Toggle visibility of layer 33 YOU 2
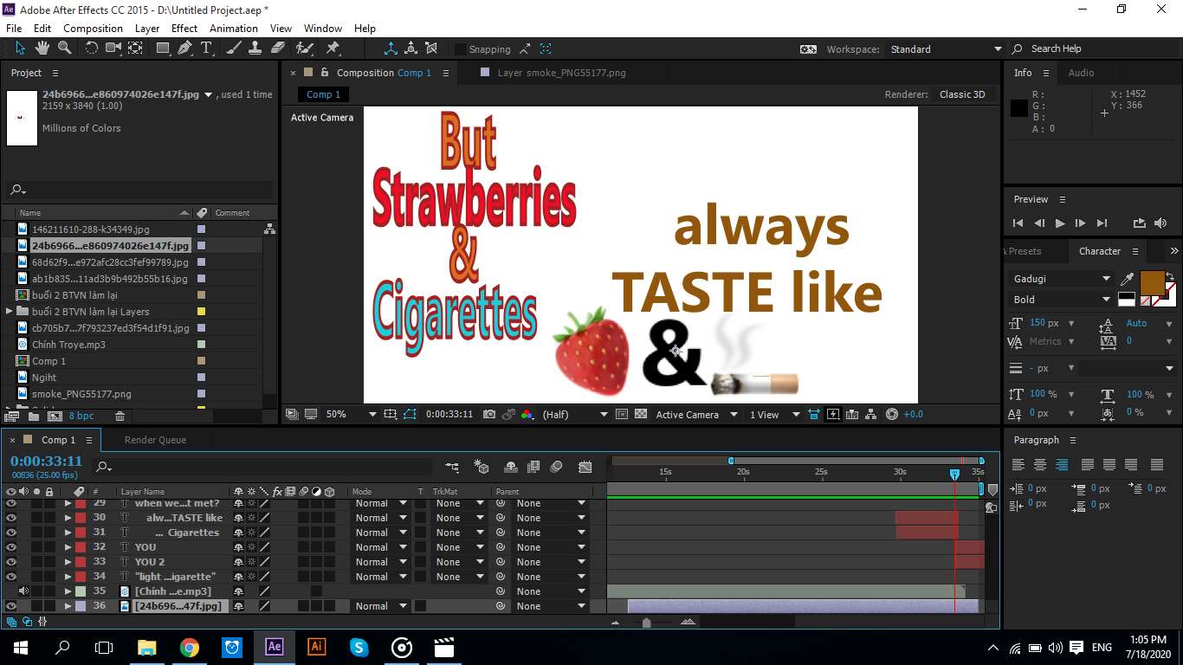 pos(11,562)
